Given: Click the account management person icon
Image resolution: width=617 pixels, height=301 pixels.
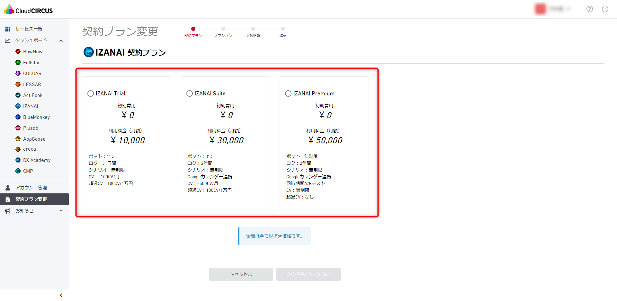Looking at the screenshot, I should click(8, 188).
